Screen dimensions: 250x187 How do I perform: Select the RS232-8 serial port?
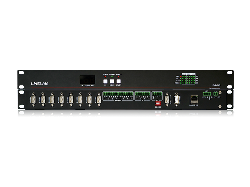[x=99, y=99]
